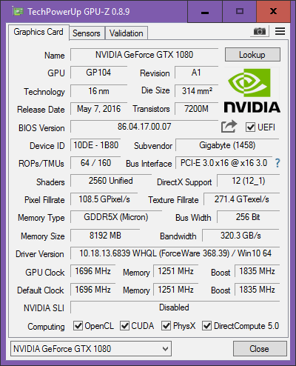The image size is (296, 366).
Task: Click the Lookup button
Action: tap(252, 55)
